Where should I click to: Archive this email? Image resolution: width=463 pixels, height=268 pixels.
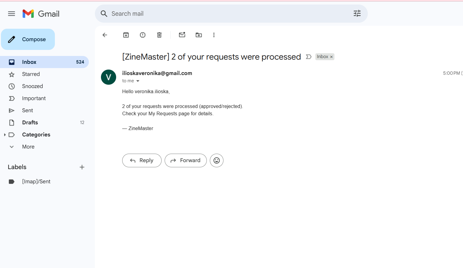coord(126,35)
